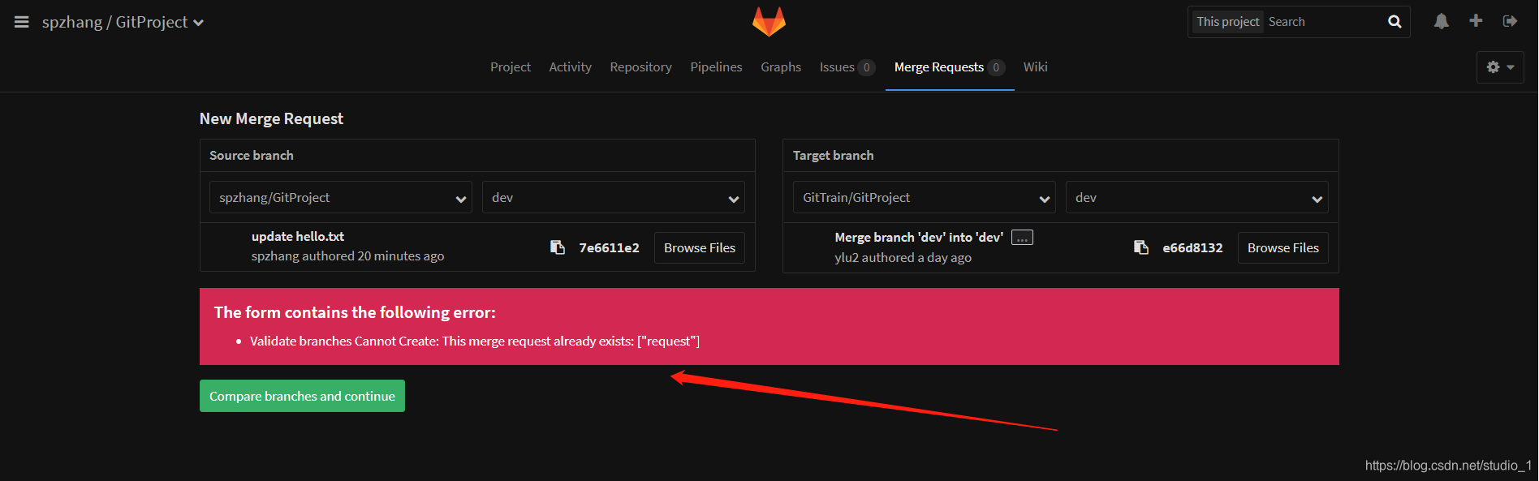Open target branch dropdown dev
The width and height of the screenshot is (1539, 481).
[x=1197, y=197]
